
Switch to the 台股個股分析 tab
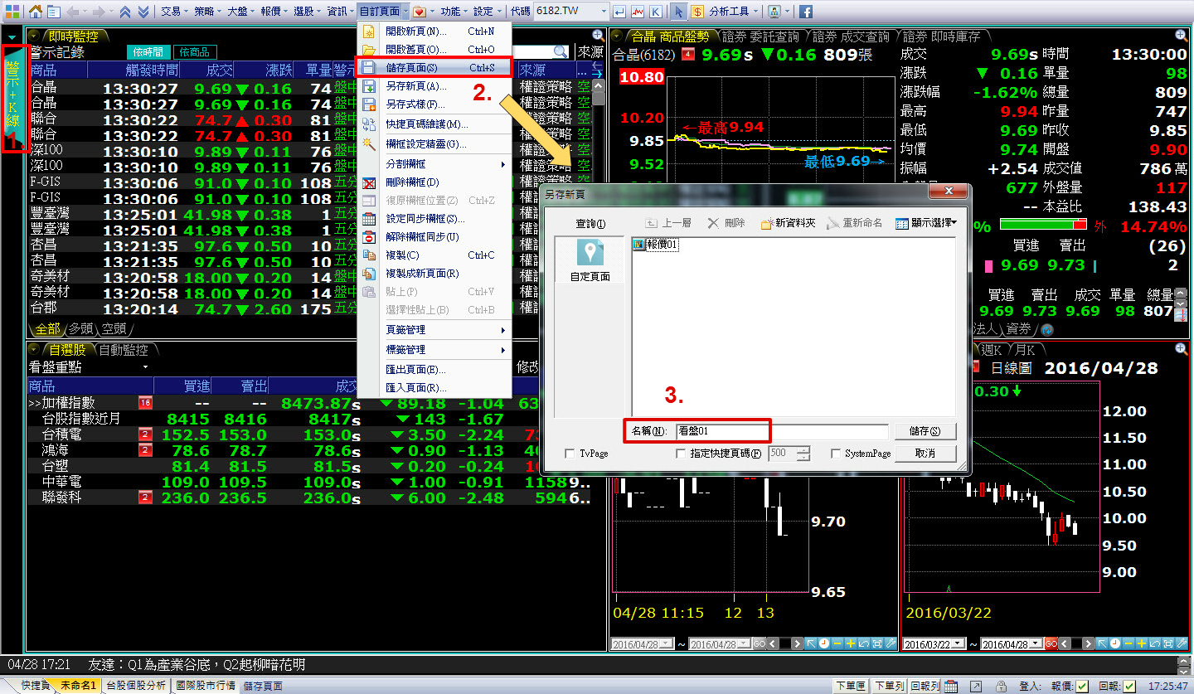point(137,686)
